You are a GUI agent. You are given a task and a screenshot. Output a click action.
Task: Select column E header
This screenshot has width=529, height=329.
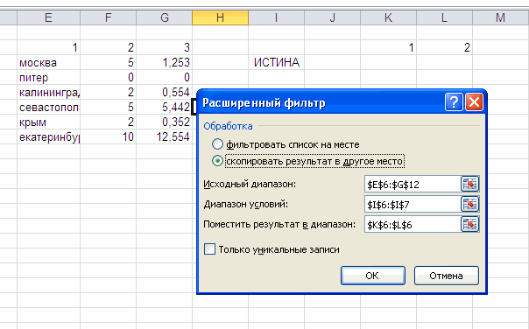point(48,17)
